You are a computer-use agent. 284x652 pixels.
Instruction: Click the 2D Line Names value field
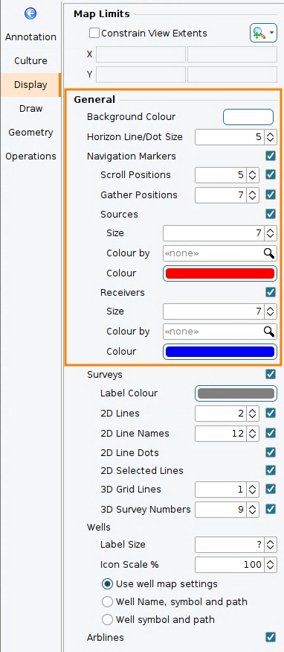221,433
